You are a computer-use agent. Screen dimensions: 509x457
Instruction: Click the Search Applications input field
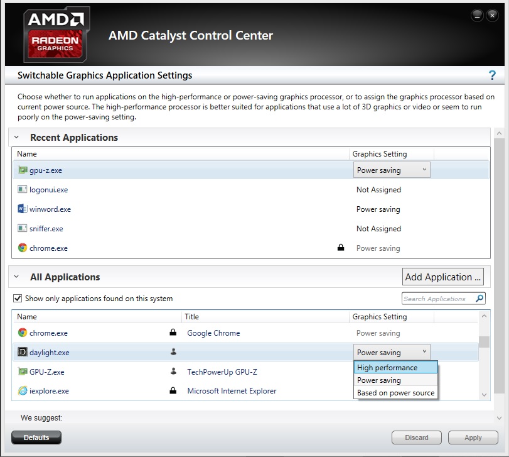[438, 299]
